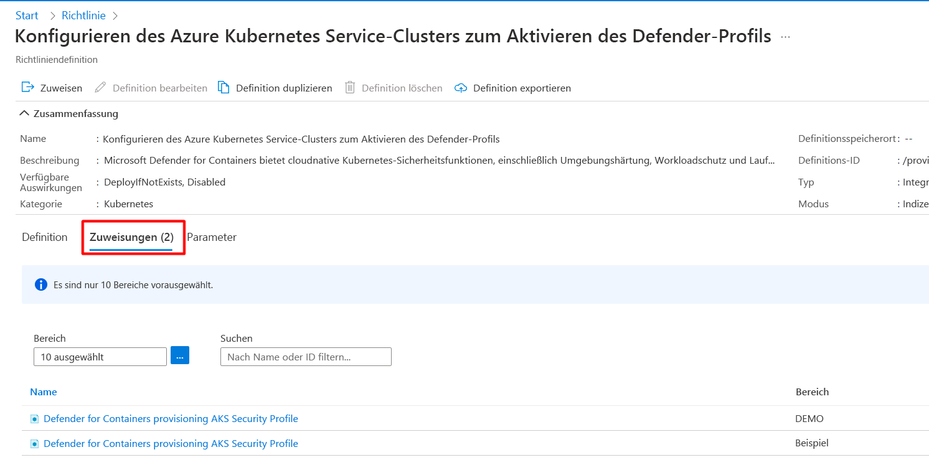
Task: Open the assignment link in the Beispiel row
Action: coord(171,444)
